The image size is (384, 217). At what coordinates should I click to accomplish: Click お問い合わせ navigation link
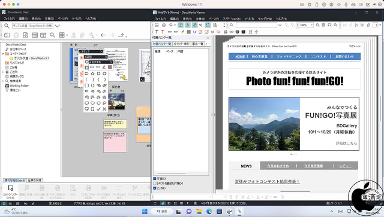[x=344, y=56]
